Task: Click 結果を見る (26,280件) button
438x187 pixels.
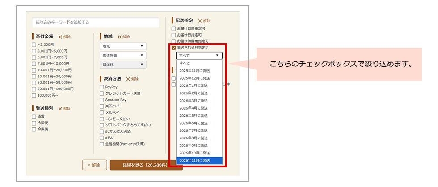Action: [146, 165]
